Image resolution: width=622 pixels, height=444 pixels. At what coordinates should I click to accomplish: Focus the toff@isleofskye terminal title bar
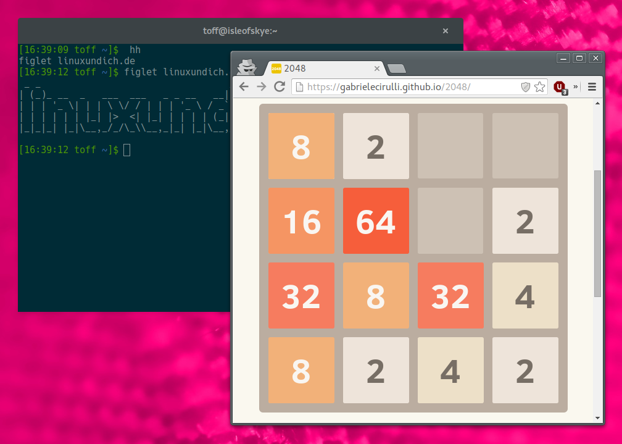(x=241, y=30)
